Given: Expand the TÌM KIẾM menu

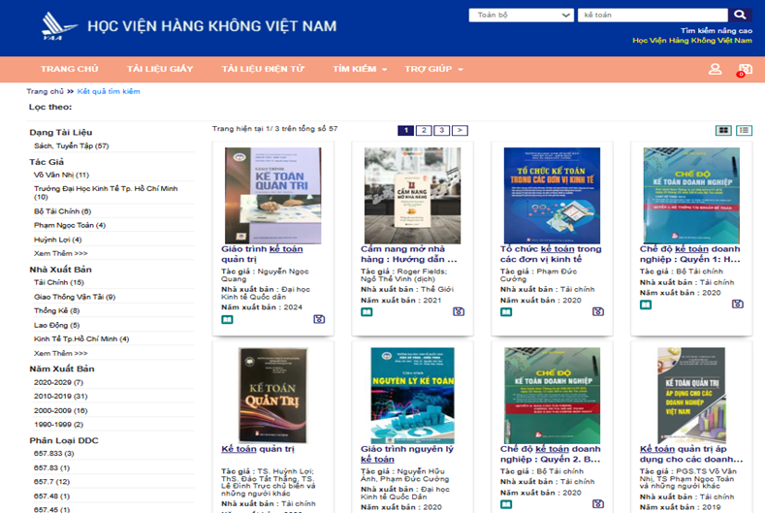Looking at the screenshot, I should [x=360, y=69].
